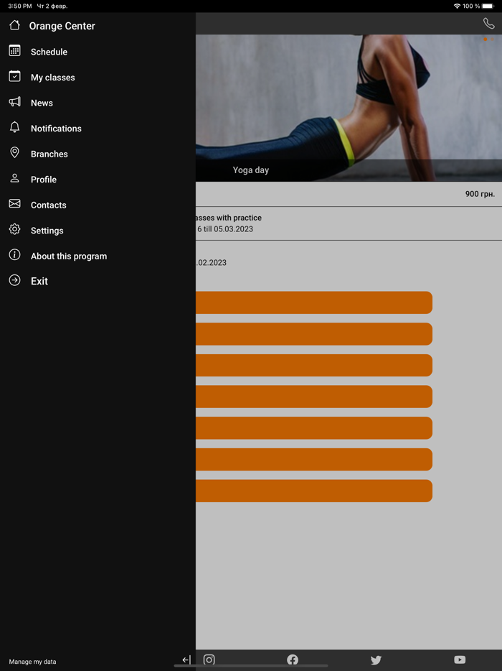
Task: Open About this program
Action: (69, 256)
